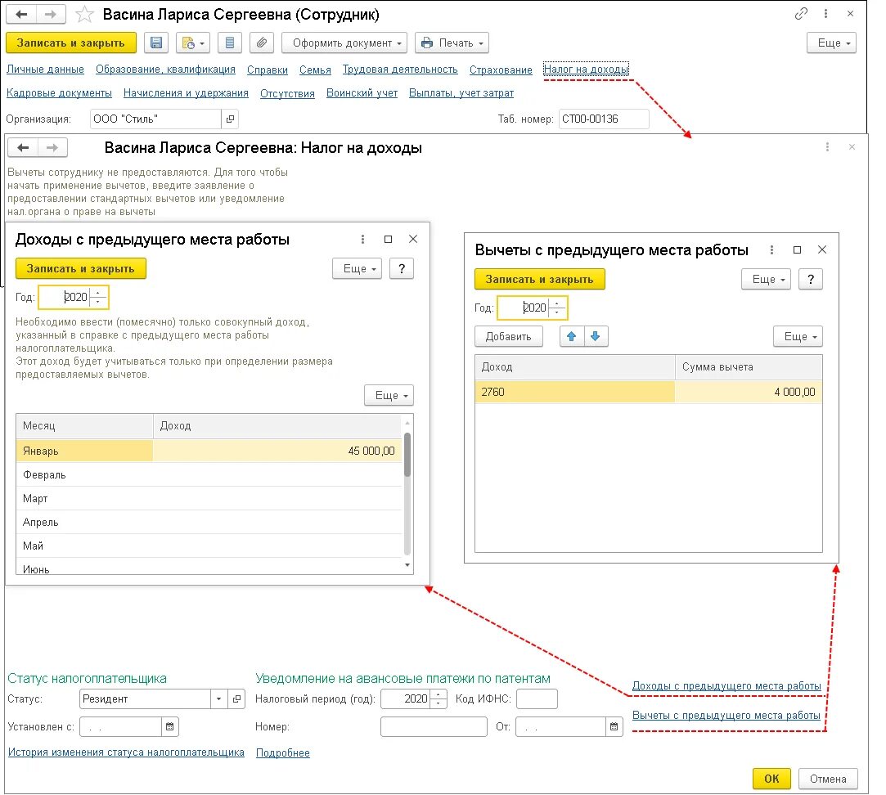Confirm with the OK button

click(771, 779)
